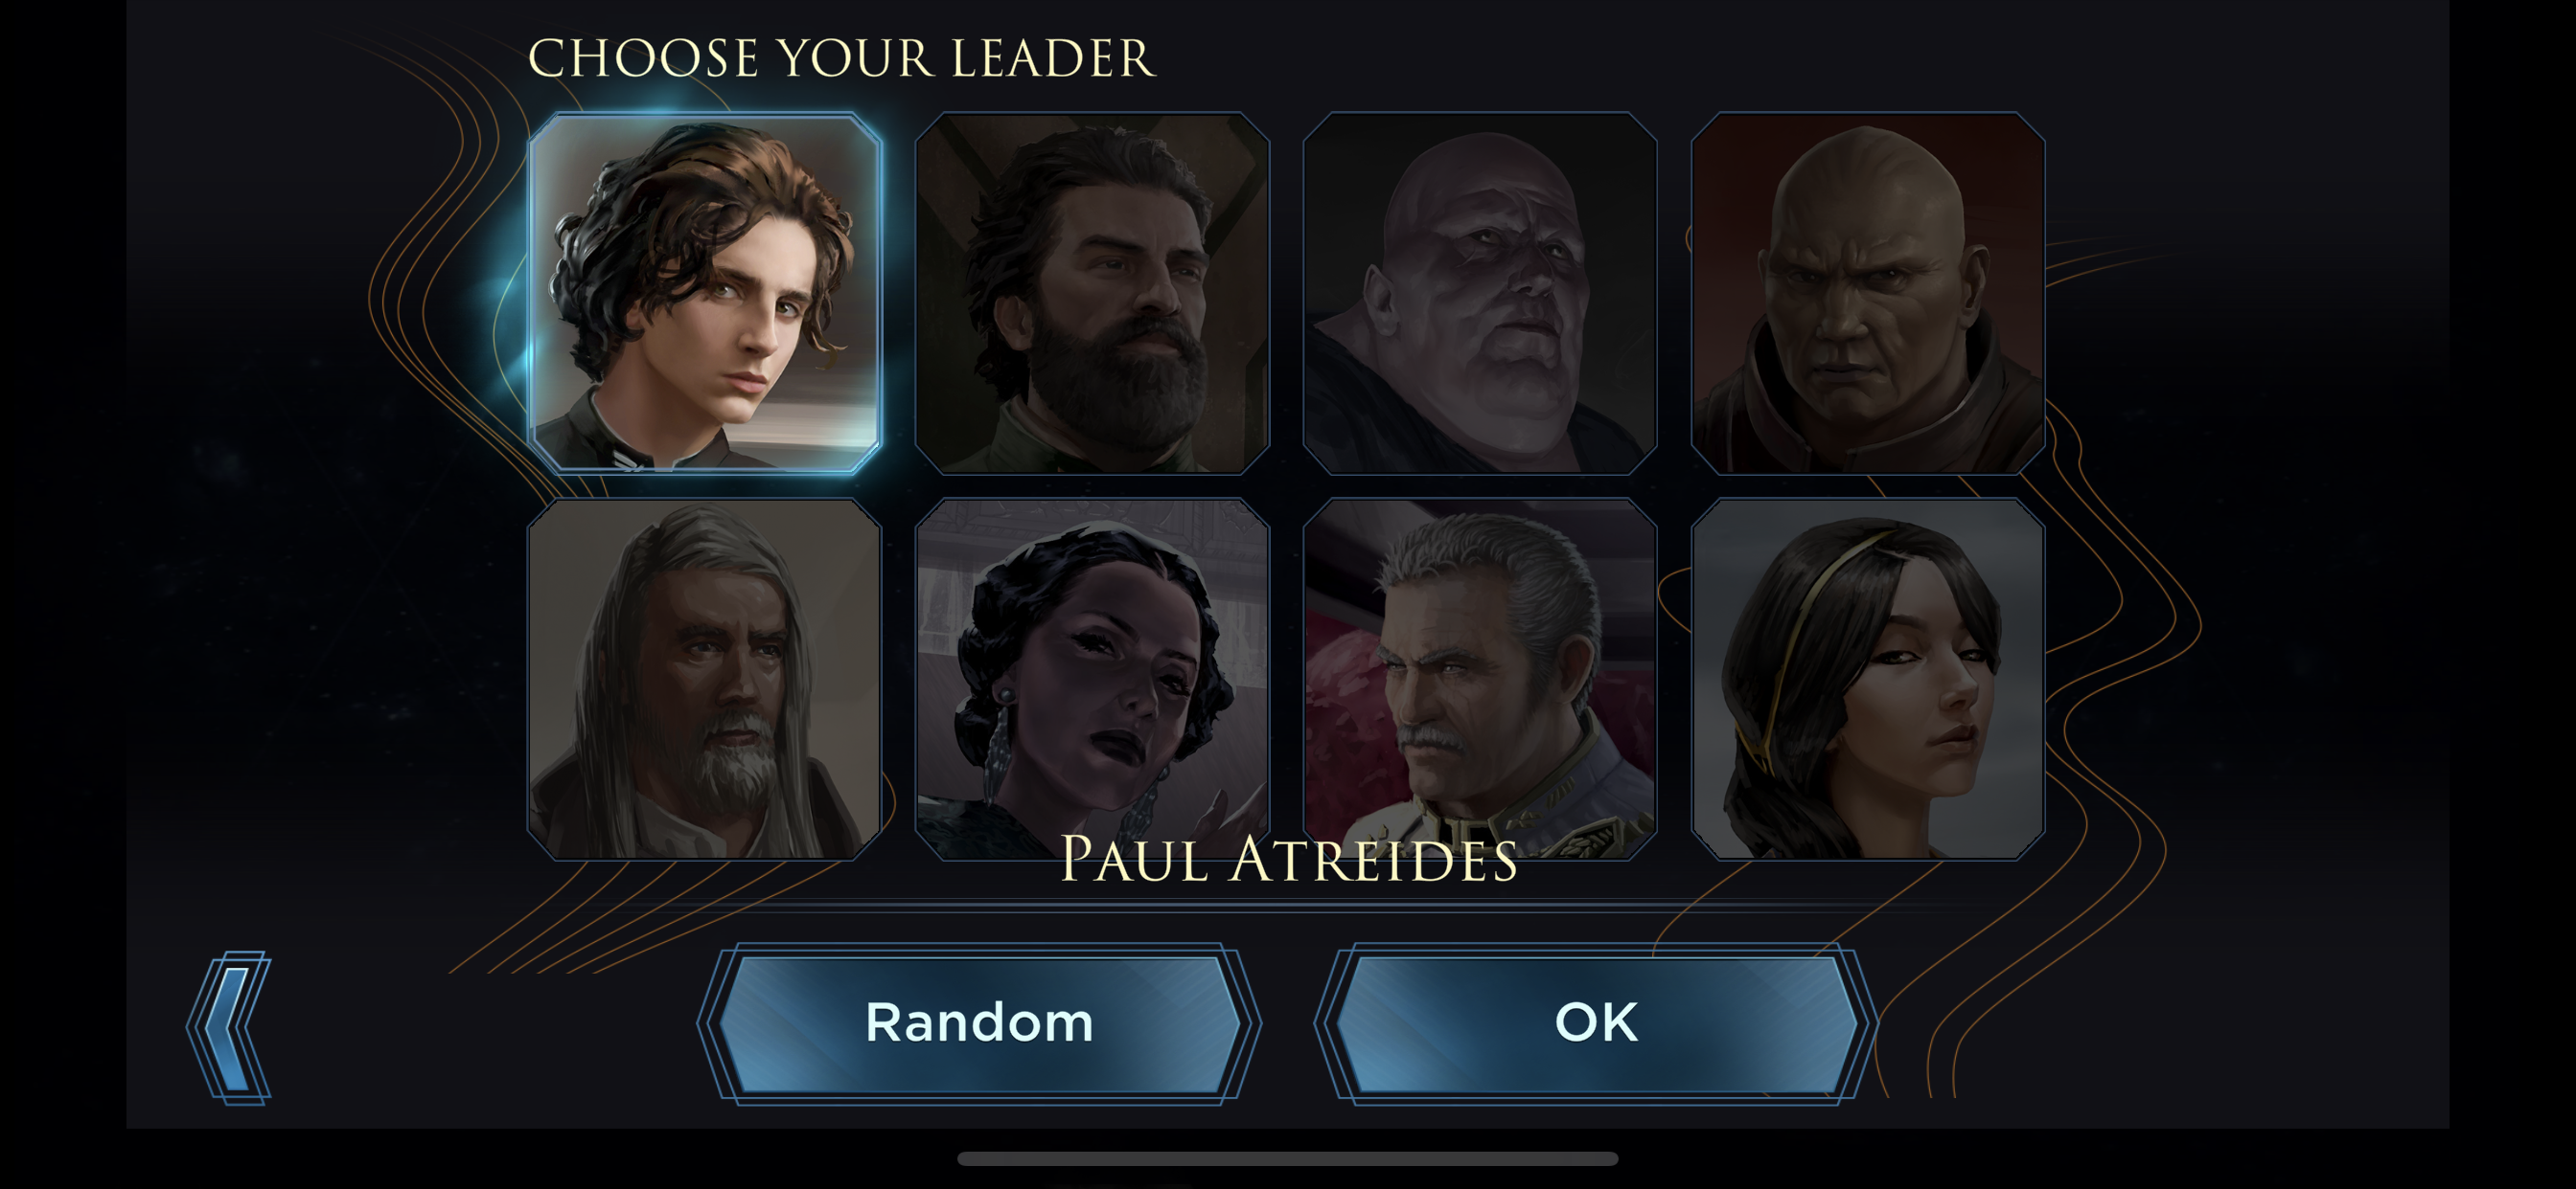Select the Paul Atreides portrait with glowing frame

coord(705,293)
